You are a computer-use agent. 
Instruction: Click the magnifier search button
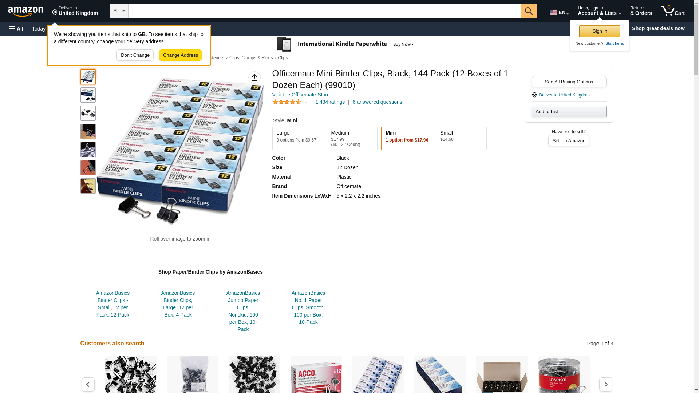(x=529, y=11)
